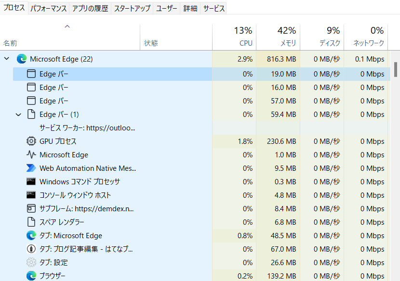400x281 pixels.
Task: Open the 詳細 tab
Action: [190, 8]
